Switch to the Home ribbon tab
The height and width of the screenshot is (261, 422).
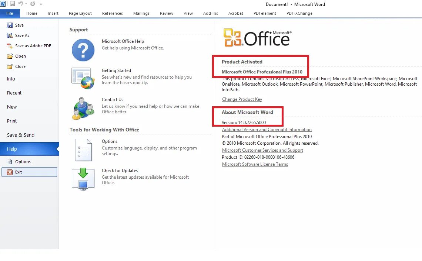(x=32, y=13)
